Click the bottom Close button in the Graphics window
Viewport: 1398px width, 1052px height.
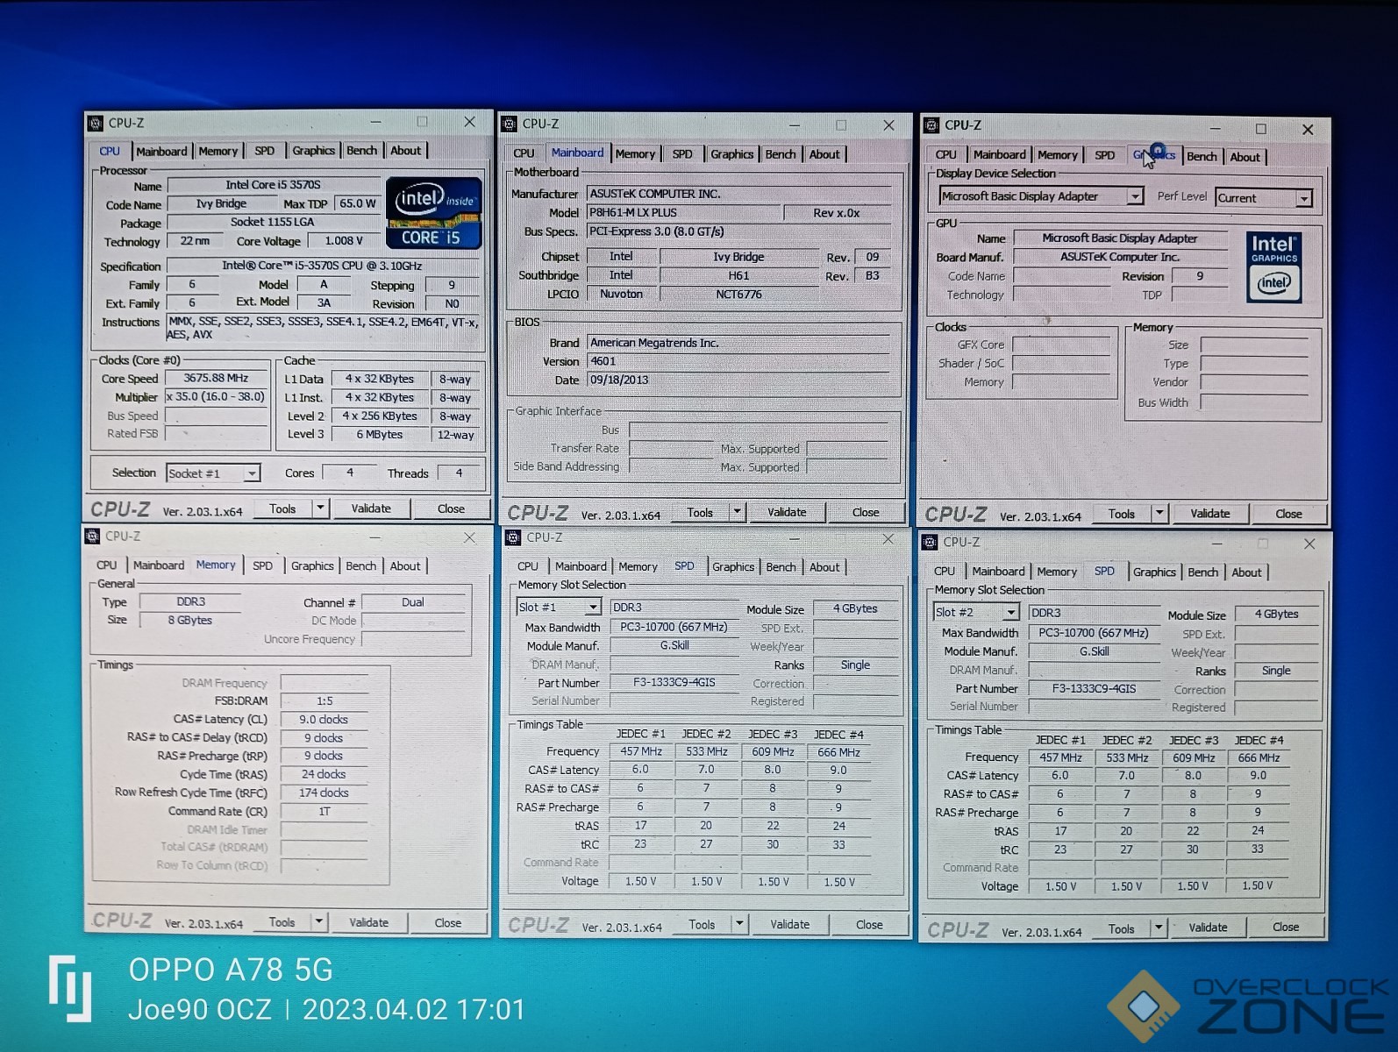pyautogui.click(x=1288, y=514)
